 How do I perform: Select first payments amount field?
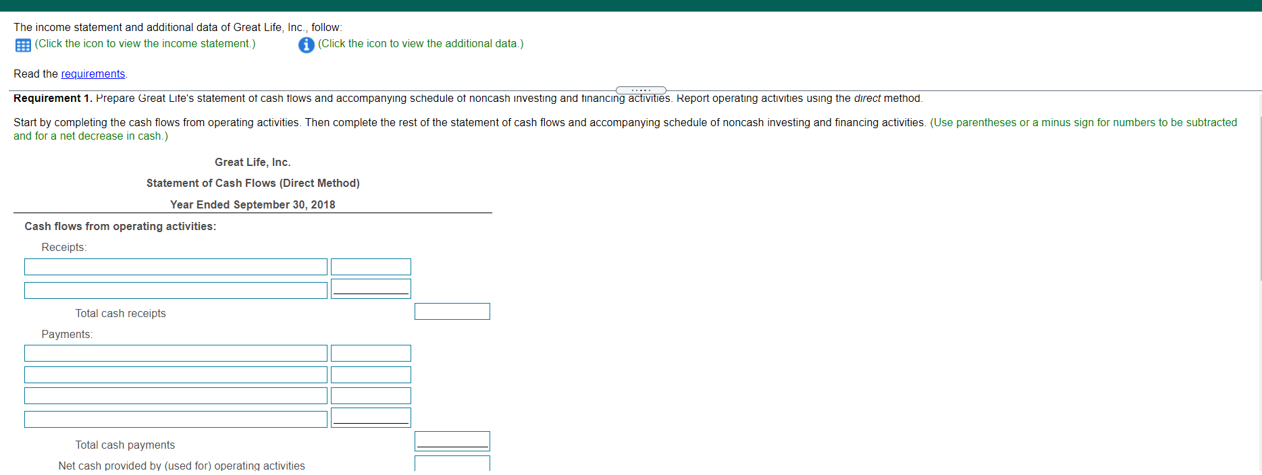(x=371, y=354)
